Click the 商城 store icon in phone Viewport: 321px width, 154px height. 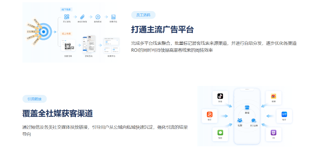pos(247,108)
